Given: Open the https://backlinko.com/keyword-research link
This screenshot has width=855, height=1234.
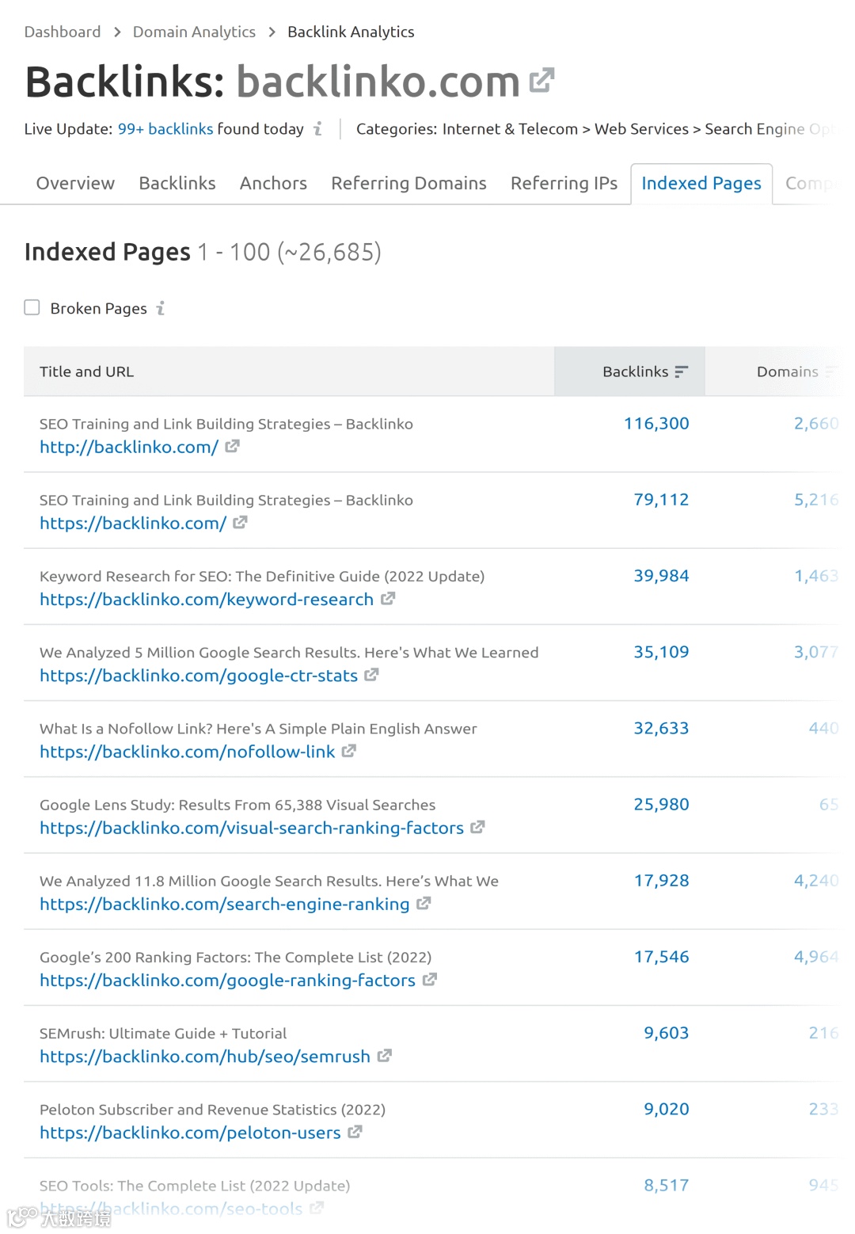Looking at the screenshot, I should pos(207,599).
